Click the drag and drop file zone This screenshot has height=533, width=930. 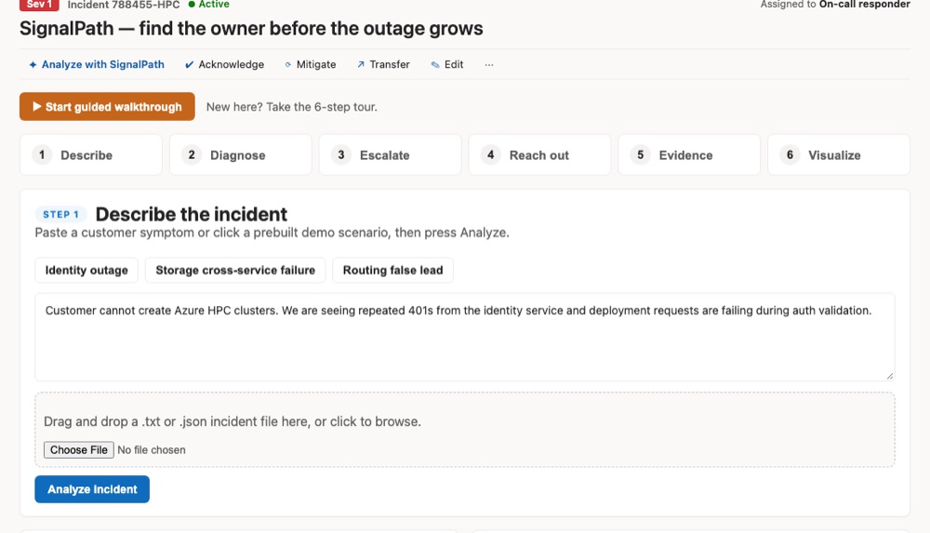click(x=464, y=429)
